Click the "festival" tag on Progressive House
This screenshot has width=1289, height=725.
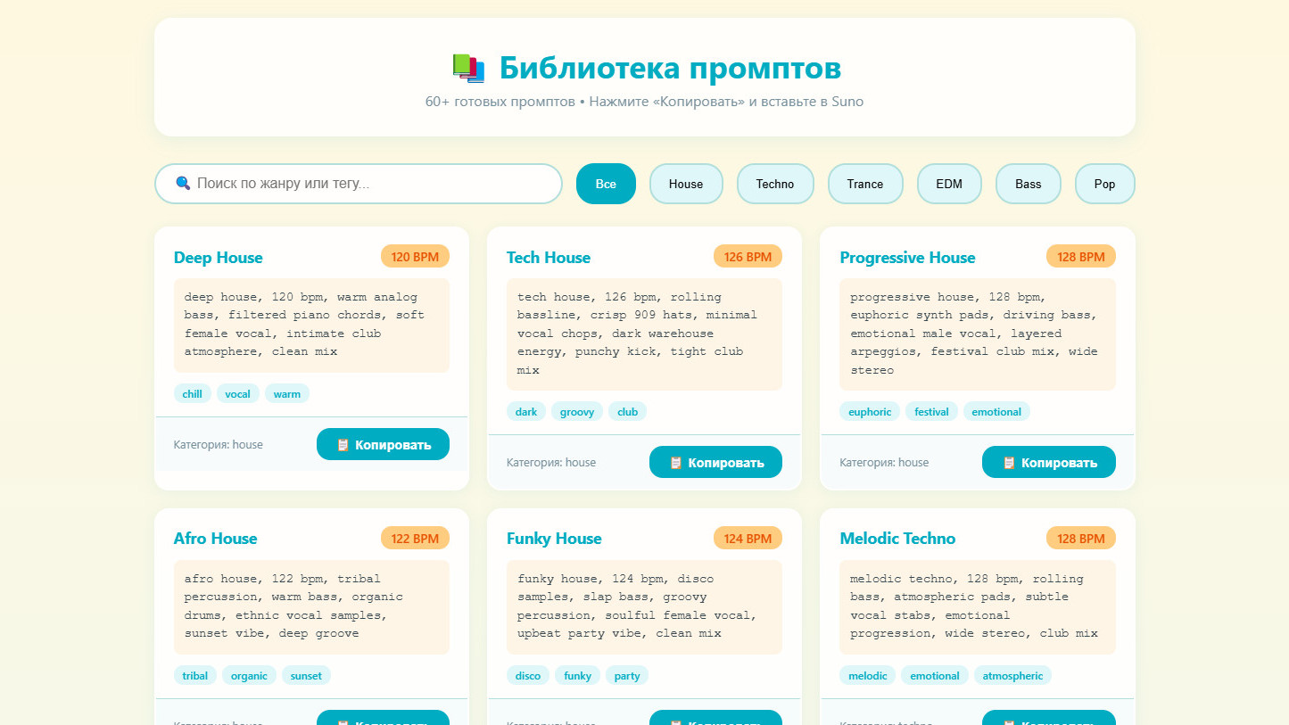(x=931, y=411)
